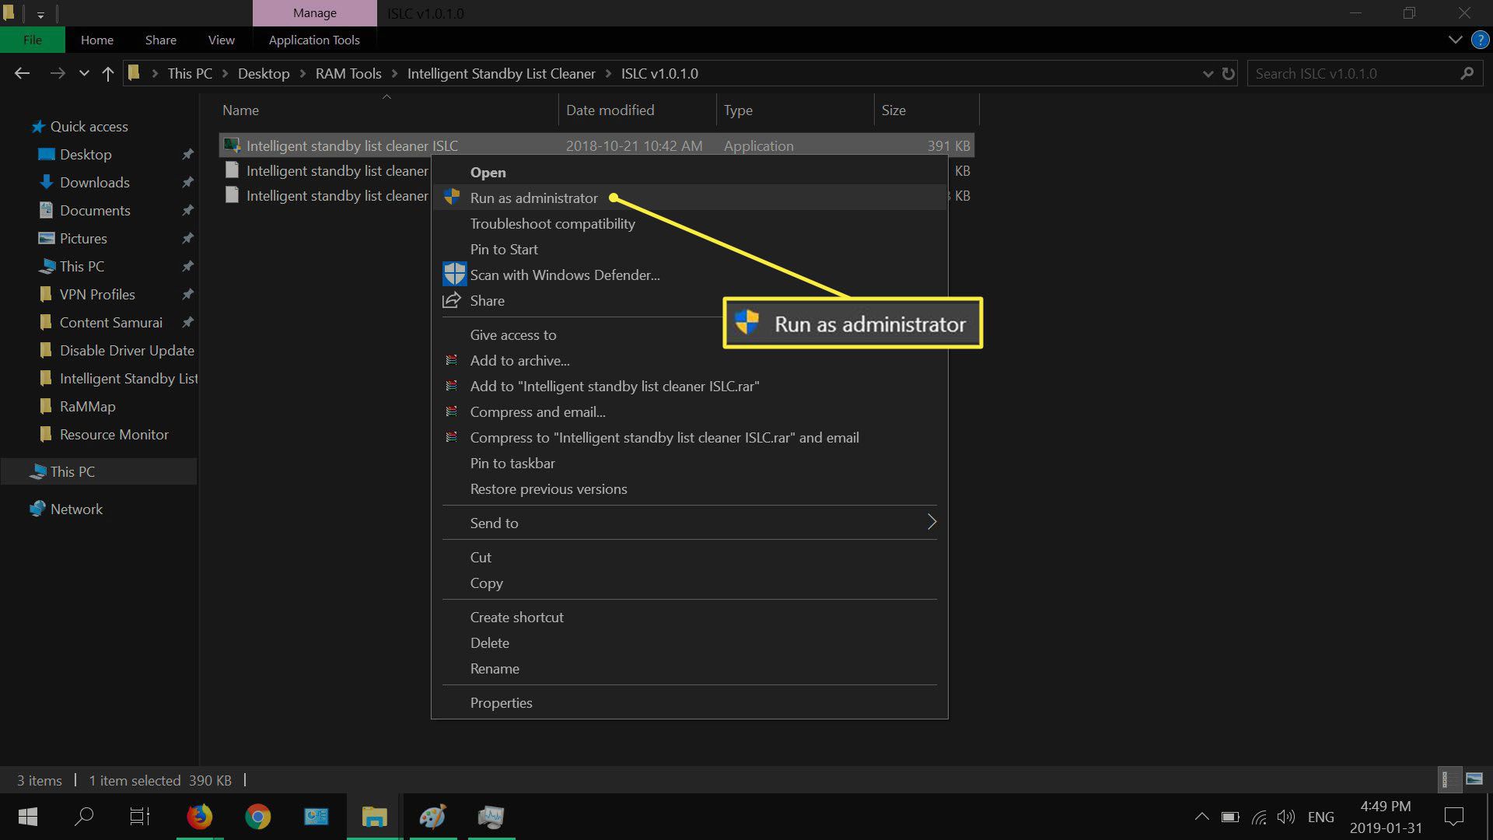1493x840 pixels.
Task: Open the address bar history dropdown
Action: point(1208,74)
